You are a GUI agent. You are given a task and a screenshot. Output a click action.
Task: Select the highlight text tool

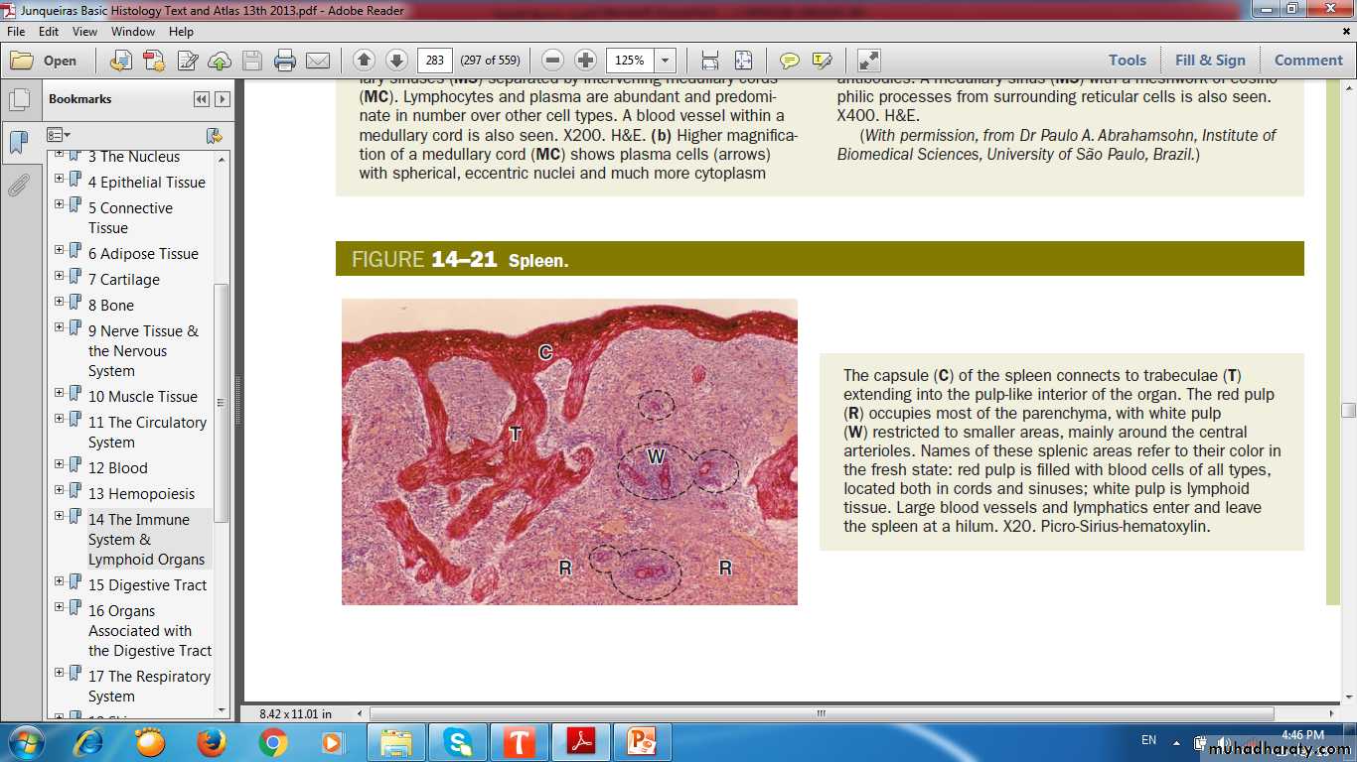pos(822,61)
